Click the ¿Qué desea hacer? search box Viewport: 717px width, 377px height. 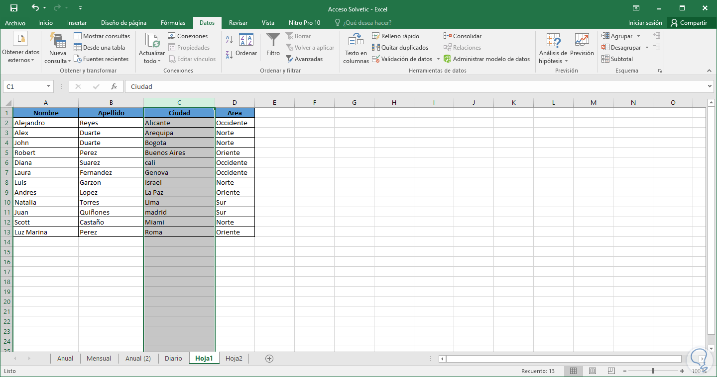[363, 23]
